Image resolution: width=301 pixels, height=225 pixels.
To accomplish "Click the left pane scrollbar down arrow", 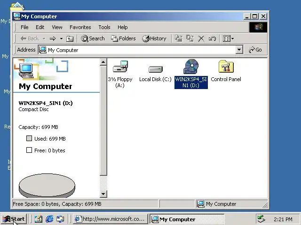I will click(103, 194).
